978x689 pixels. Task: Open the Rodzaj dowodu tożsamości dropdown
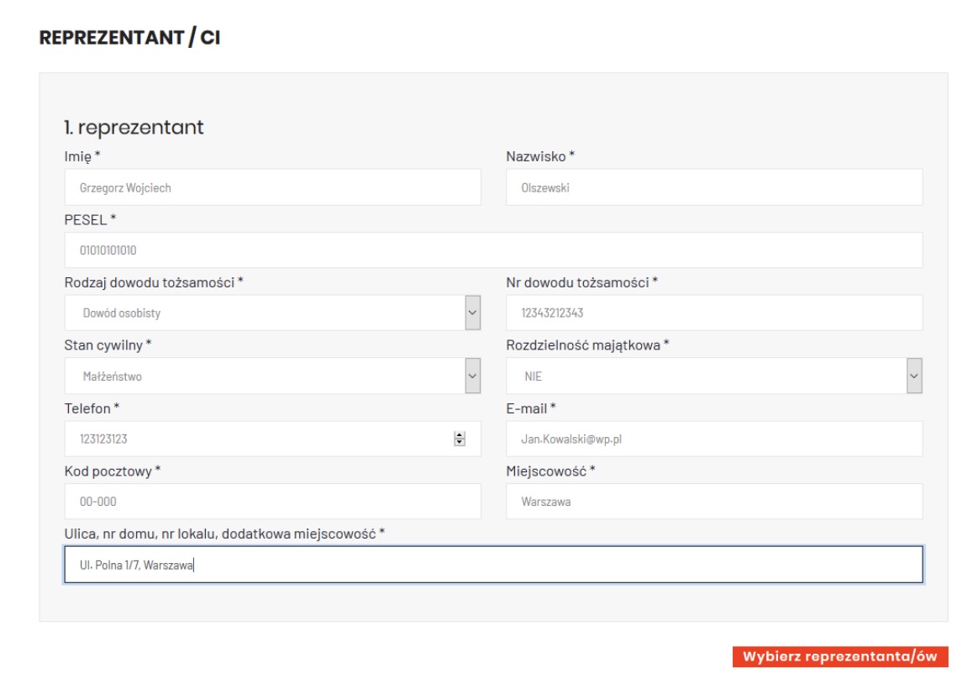point(272,313)
